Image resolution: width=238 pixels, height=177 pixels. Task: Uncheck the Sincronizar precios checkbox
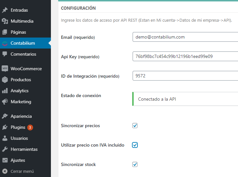[135, 126]
